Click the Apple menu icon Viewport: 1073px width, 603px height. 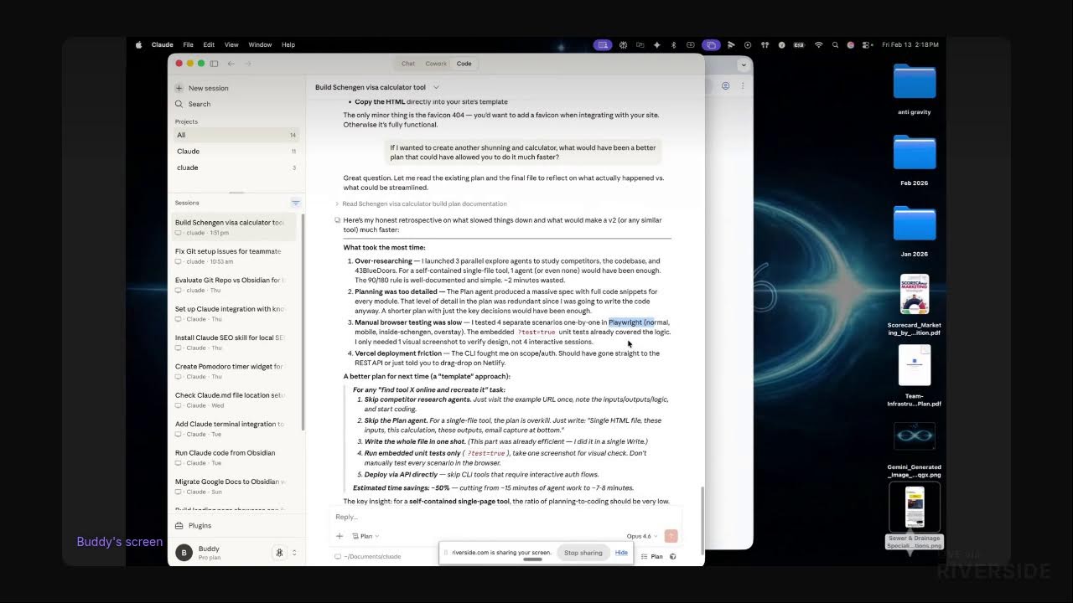pos(139,44)
